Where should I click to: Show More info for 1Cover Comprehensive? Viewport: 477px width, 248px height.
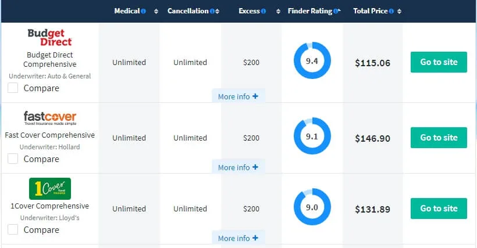(238, 238)
